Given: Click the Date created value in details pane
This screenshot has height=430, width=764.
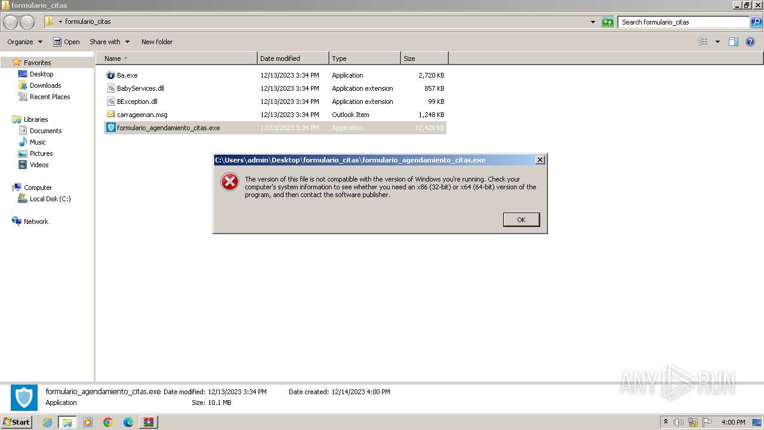Looking at the screenshot, I should coord(361,392).
